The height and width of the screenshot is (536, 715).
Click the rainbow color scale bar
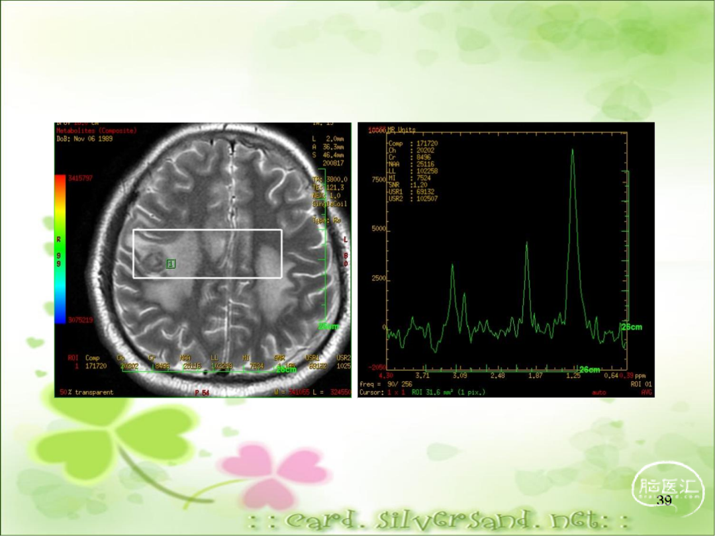coord(60,248)
